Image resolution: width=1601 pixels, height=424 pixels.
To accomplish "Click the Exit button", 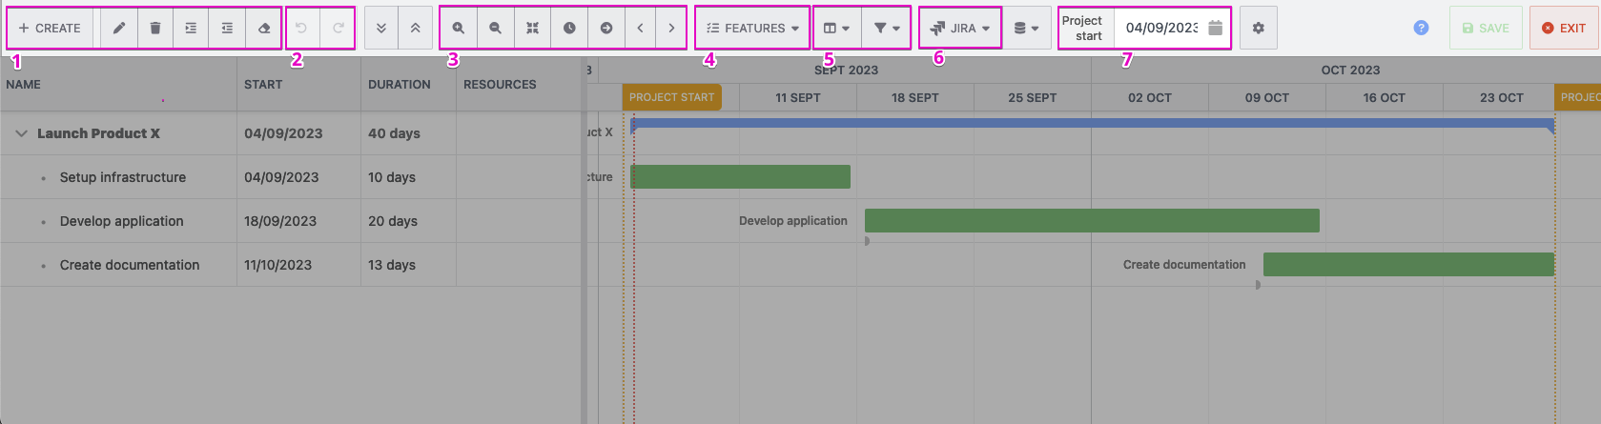I will click(1564, 29).
